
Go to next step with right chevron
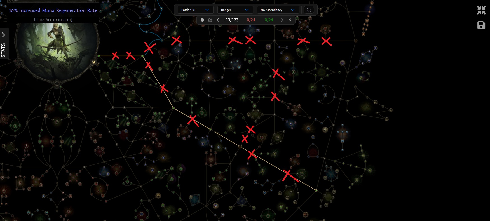click(x=282, y=20)
